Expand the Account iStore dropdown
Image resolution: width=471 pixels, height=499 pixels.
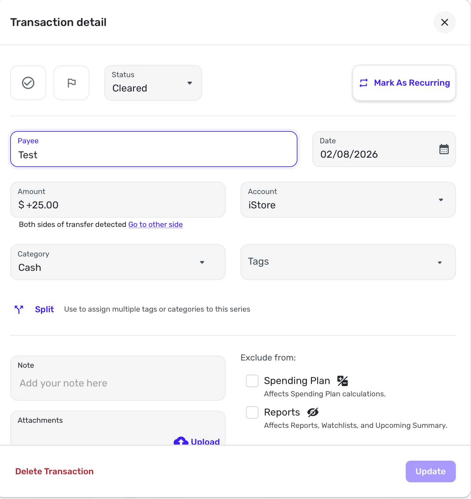click(348, 200)
